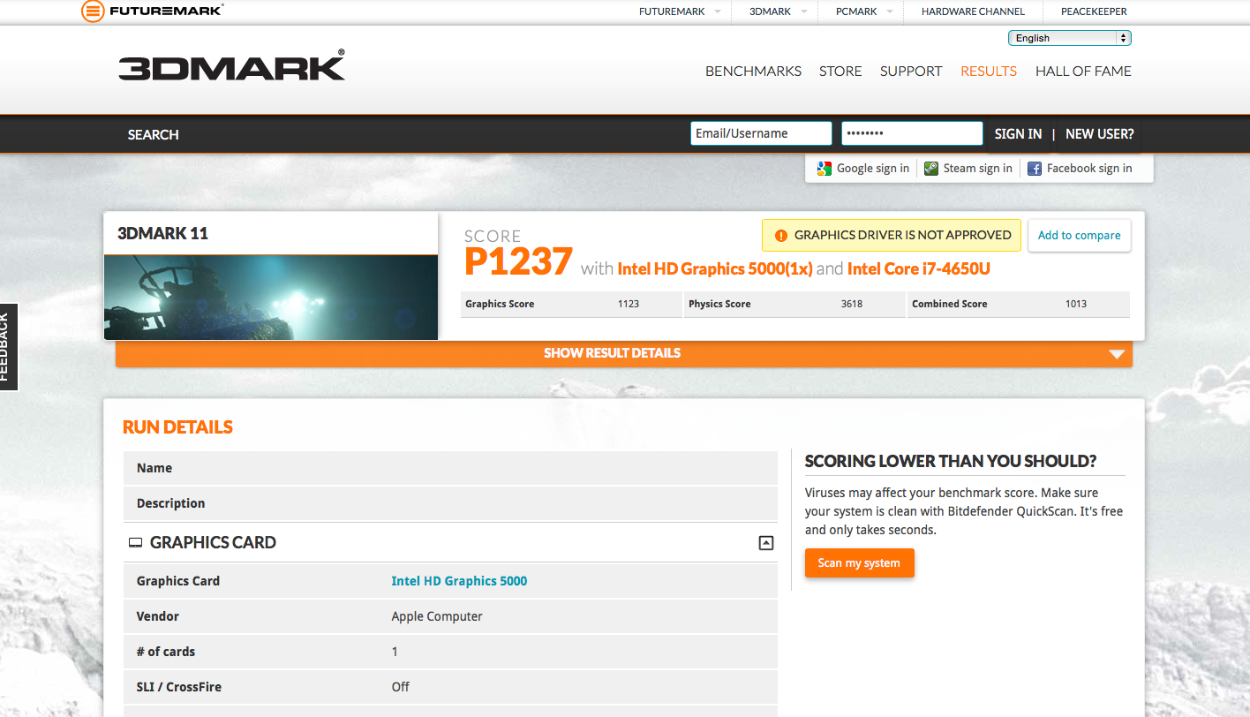Click the Name row label
Viewport: 1250px width, 717px height.
(x=154, y=468)
